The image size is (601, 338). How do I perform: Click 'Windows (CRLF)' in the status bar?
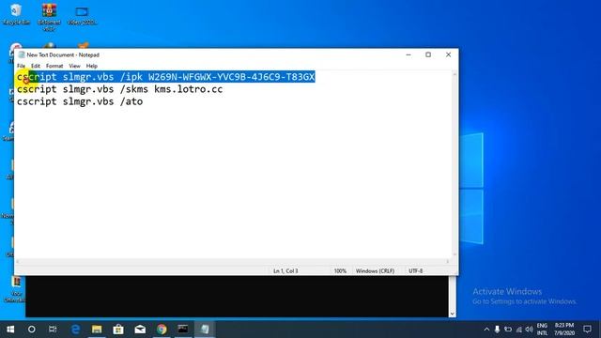point(375,271)
